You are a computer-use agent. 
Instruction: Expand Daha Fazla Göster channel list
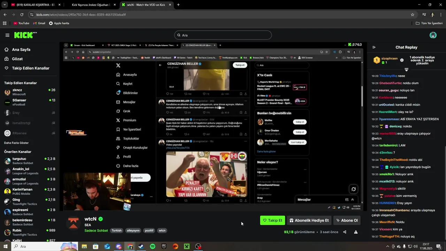click(16, 143)
